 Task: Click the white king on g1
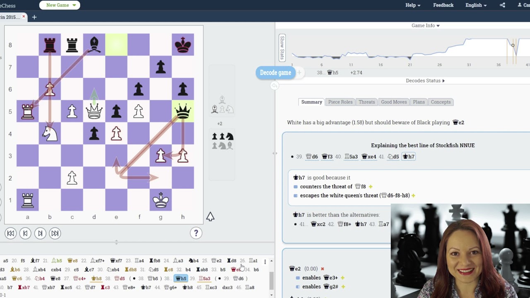(161, 200)
